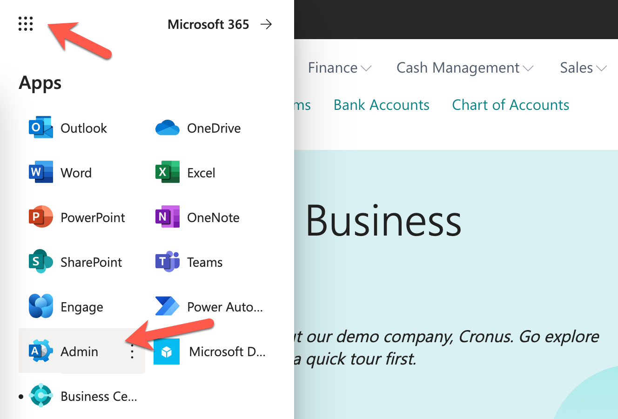Expand the Sales menu dropdown
This screenshot has width=618, height=419.
click(x=584, y=68)
